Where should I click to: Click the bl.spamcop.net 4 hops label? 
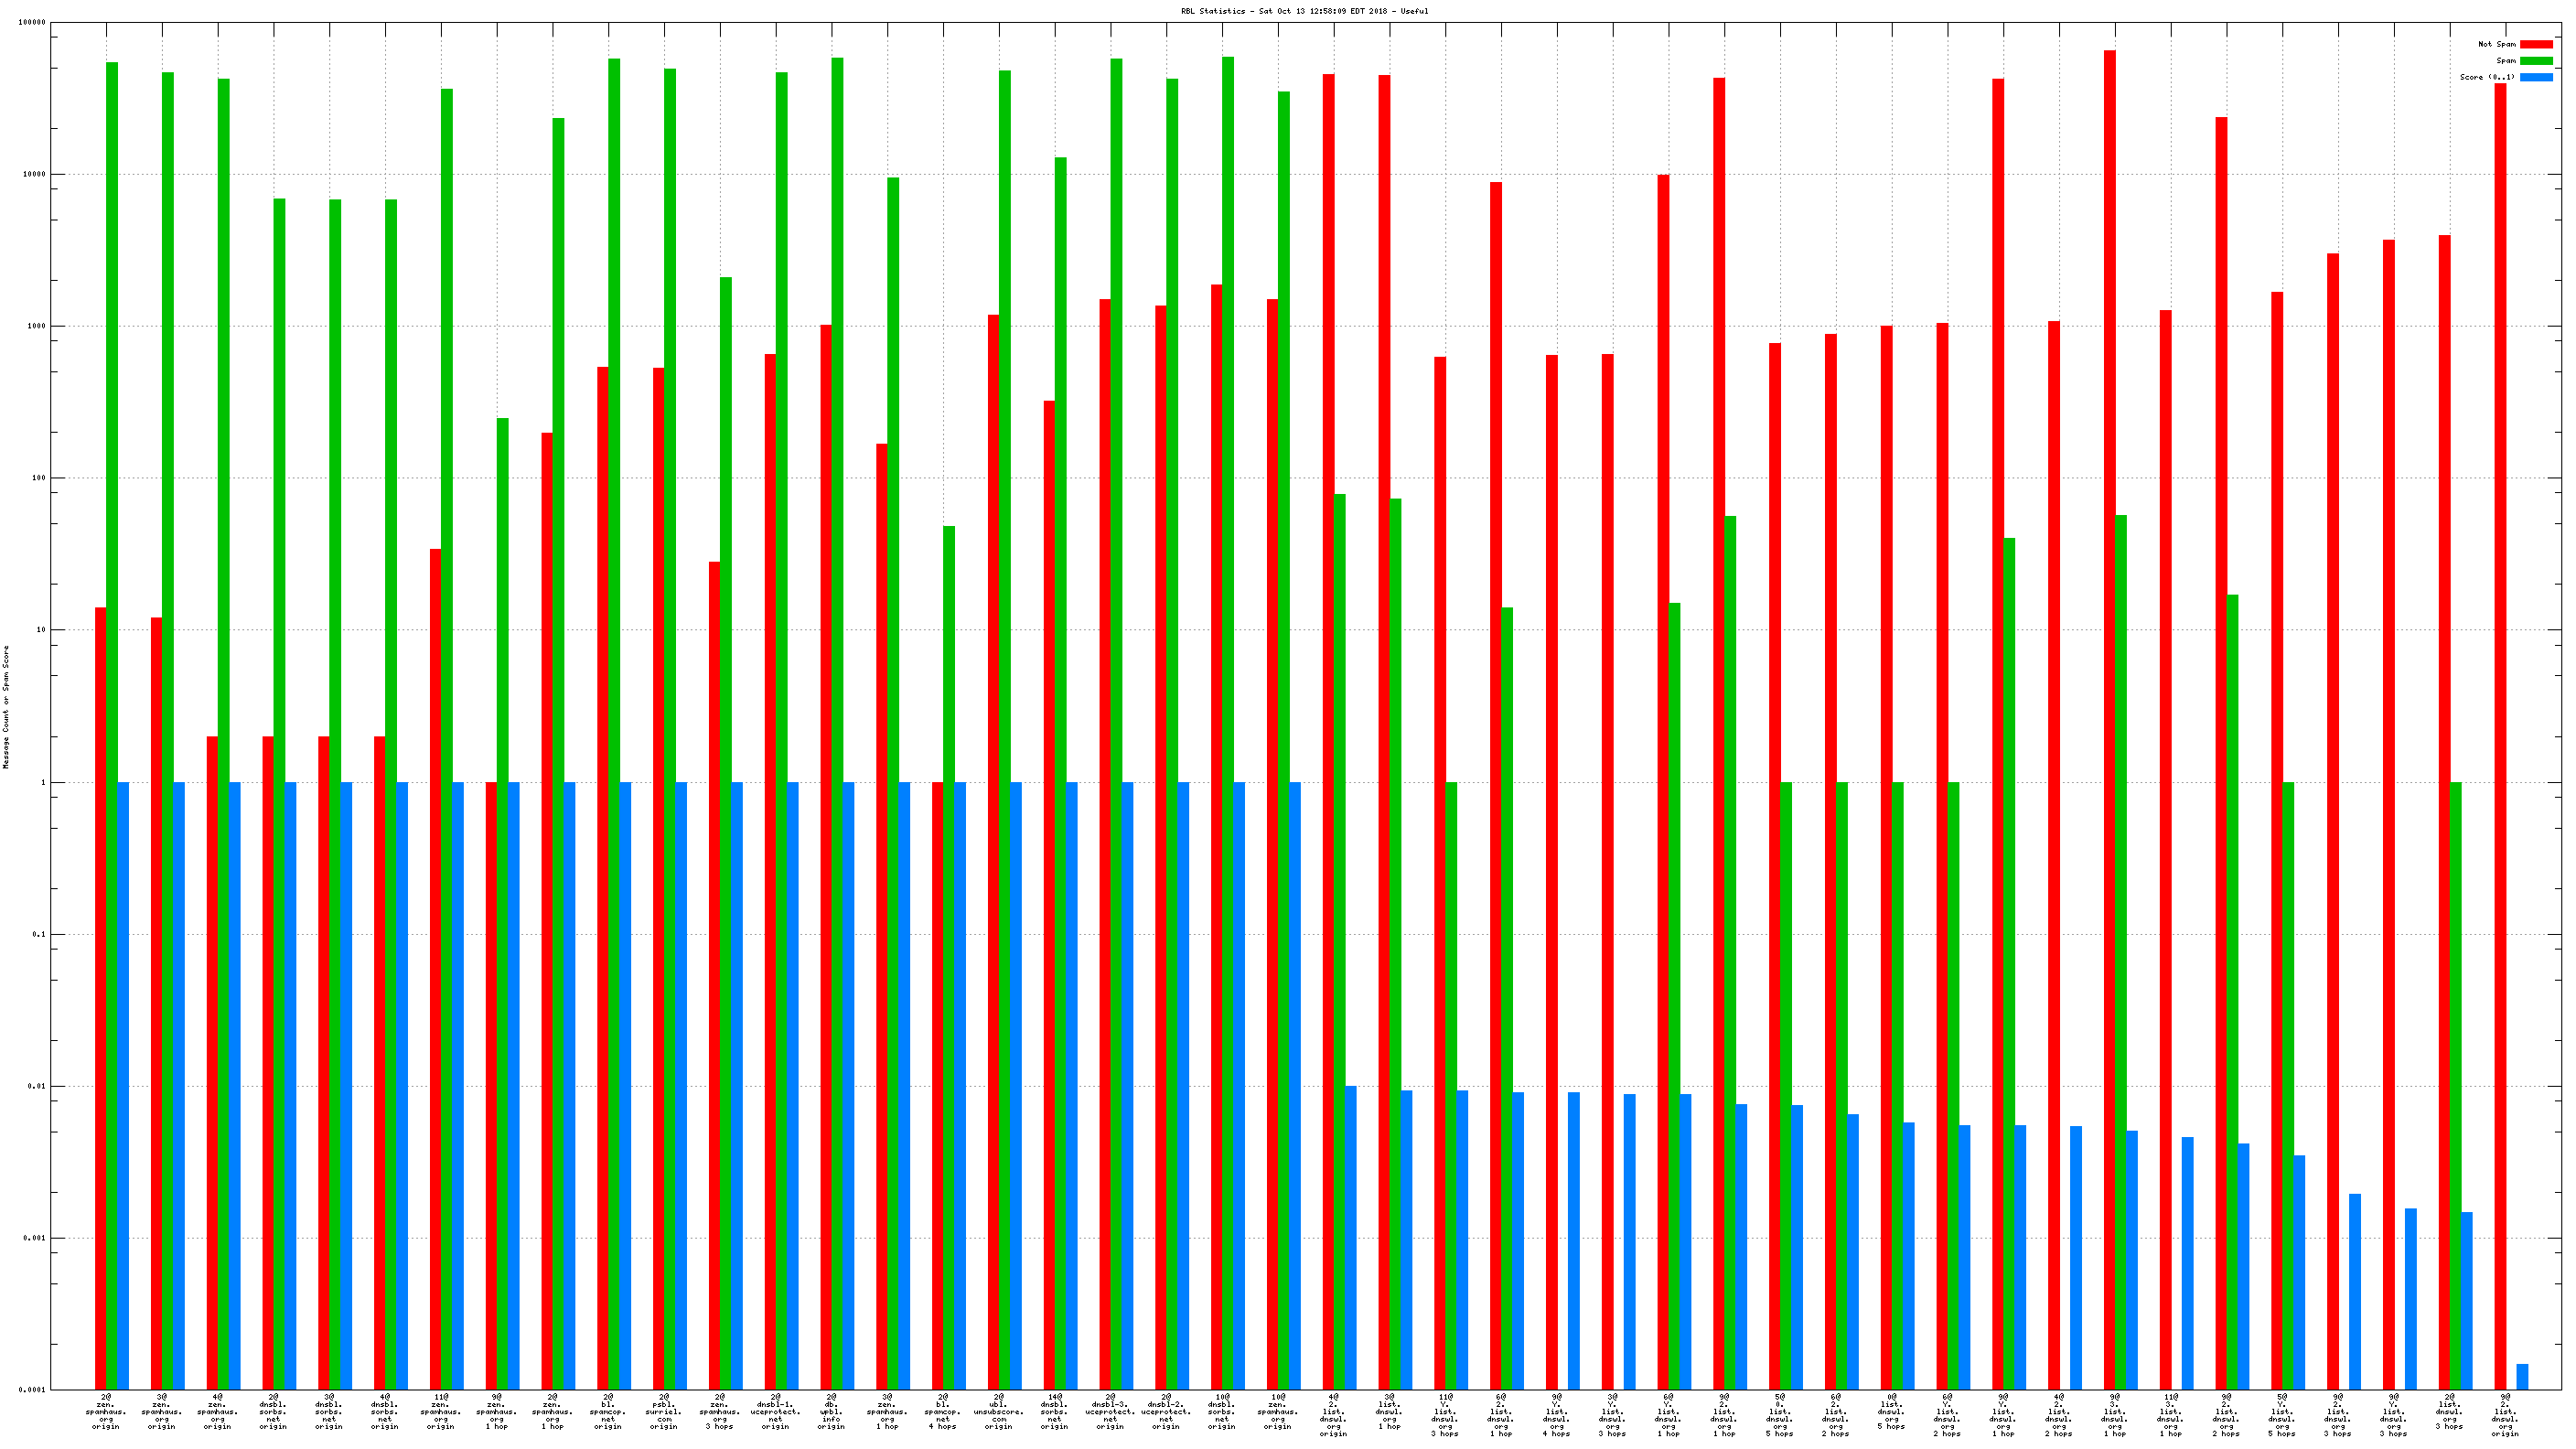point(942,1411)
